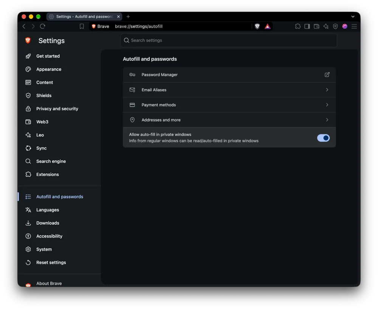Open Reset settings section

[51, 262]
